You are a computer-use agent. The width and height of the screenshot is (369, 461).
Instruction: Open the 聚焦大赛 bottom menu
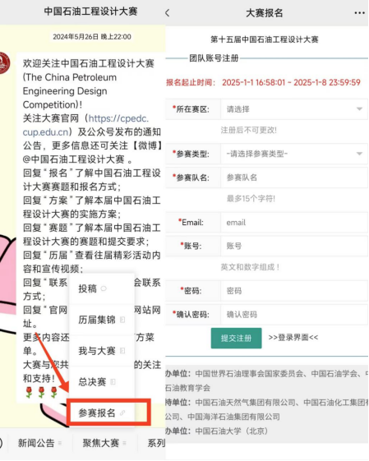104,443
